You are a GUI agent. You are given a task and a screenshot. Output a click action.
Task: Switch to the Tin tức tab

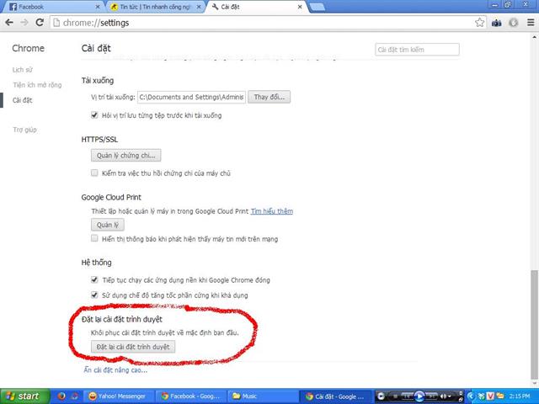tap(155, 7)
